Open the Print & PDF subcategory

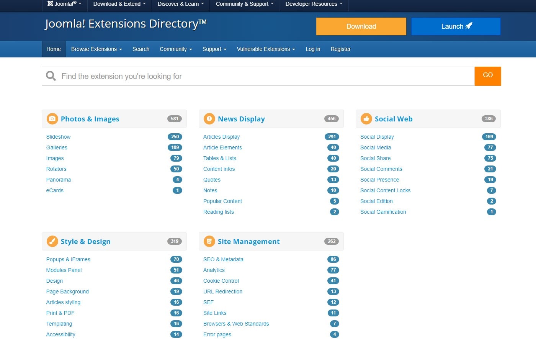[60, 313]
